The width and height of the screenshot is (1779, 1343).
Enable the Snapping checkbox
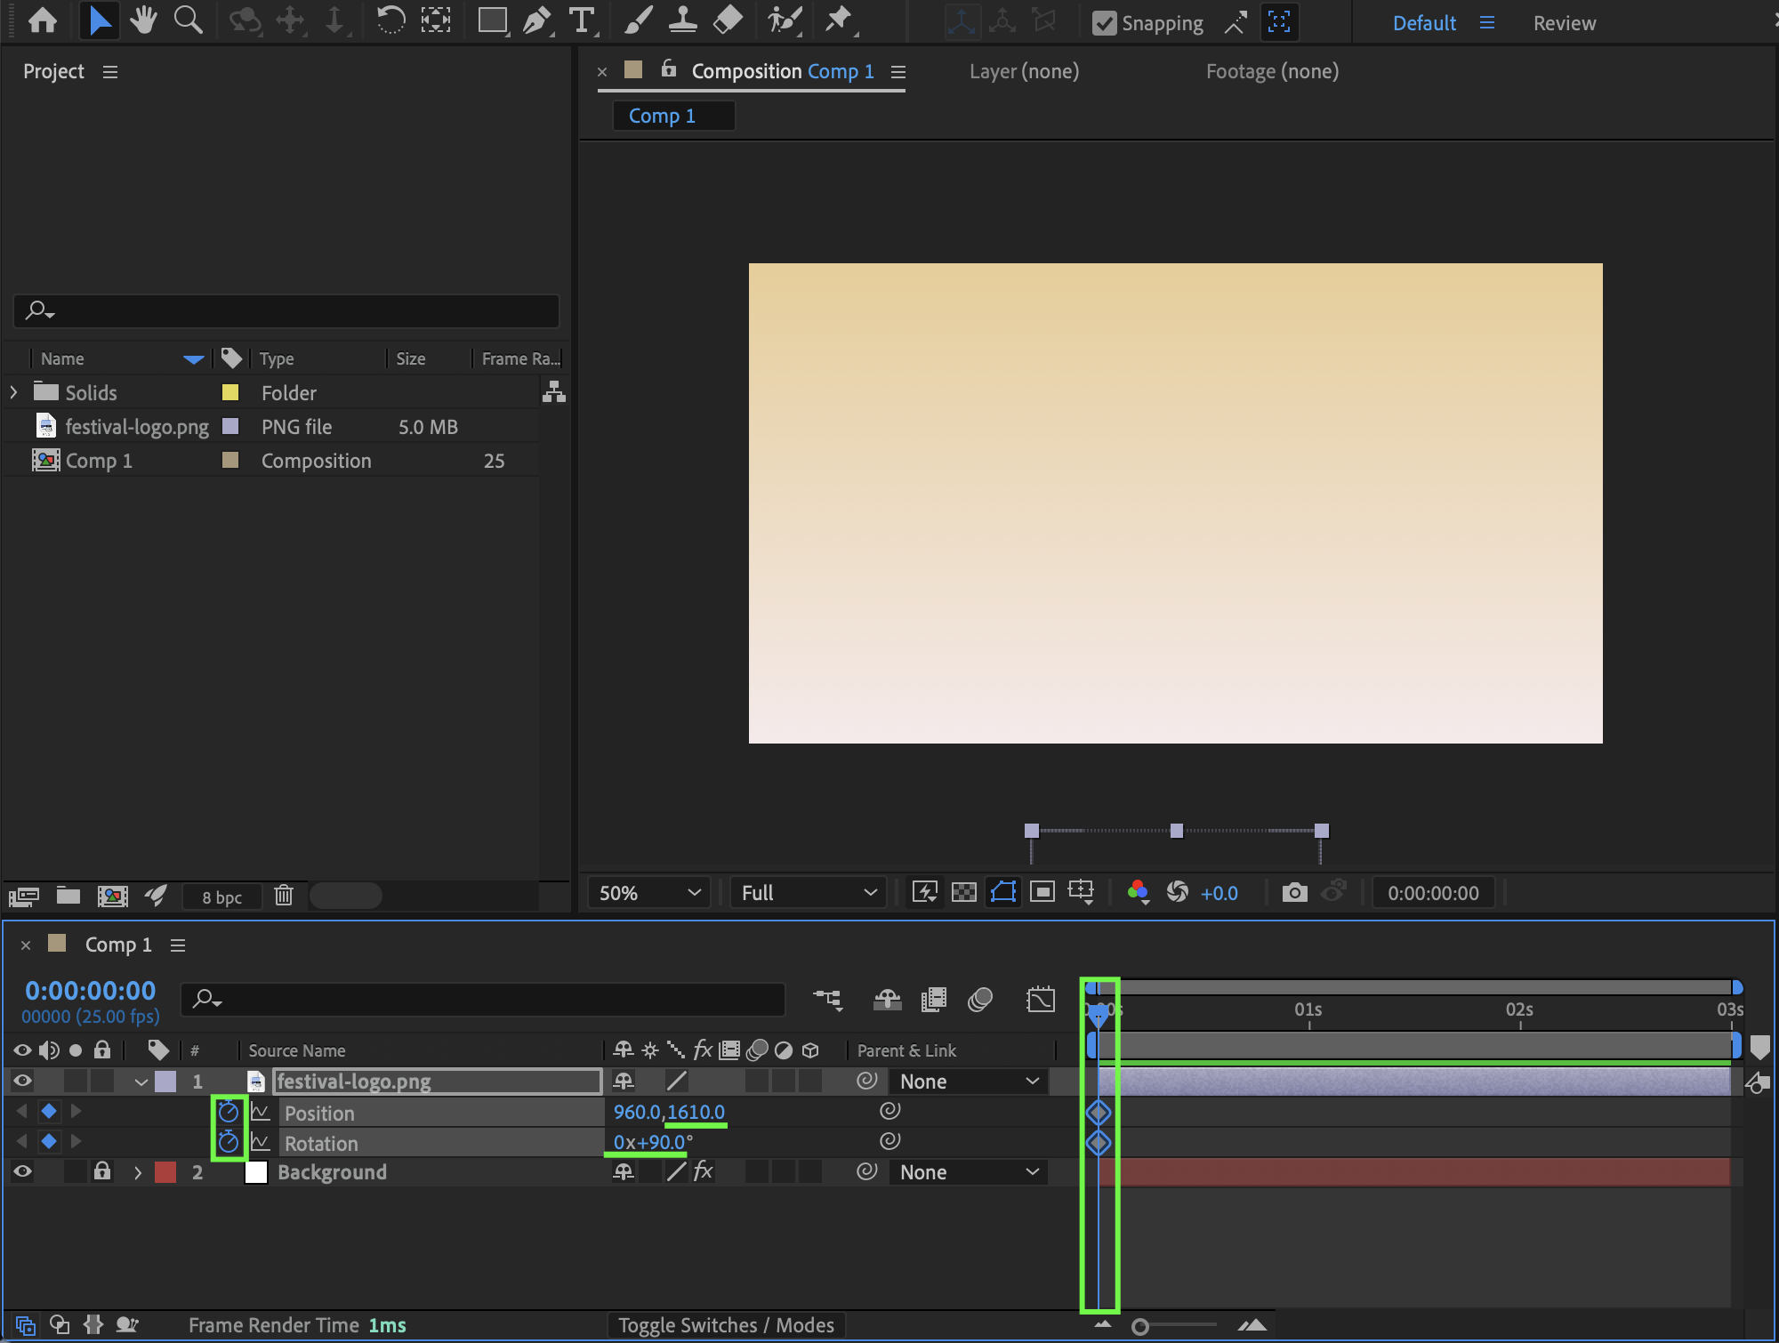[x=1104, y=23]
